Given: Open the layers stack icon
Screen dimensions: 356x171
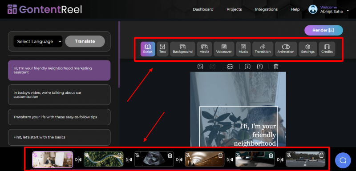Looking at the screenshot, I should (x=230, y=67).
